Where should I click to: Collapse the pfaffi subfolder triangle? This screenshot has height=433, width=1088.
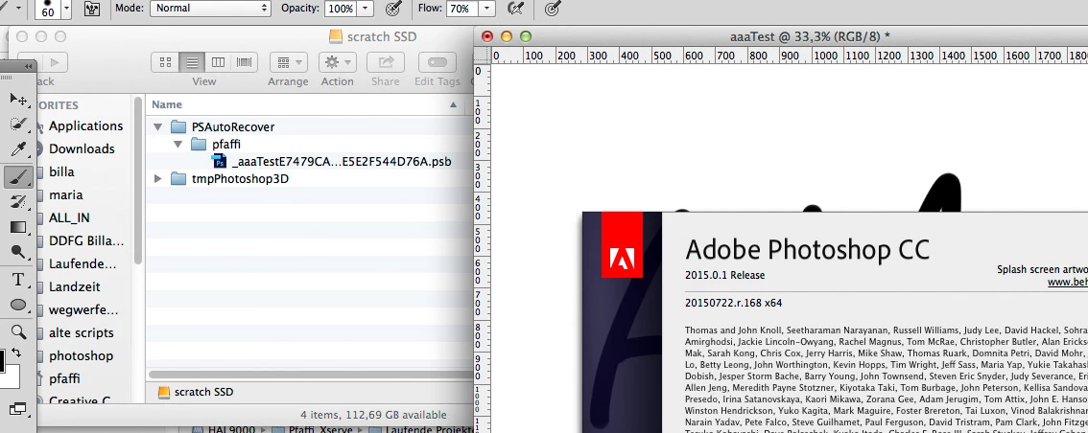[x=177, y=144]
